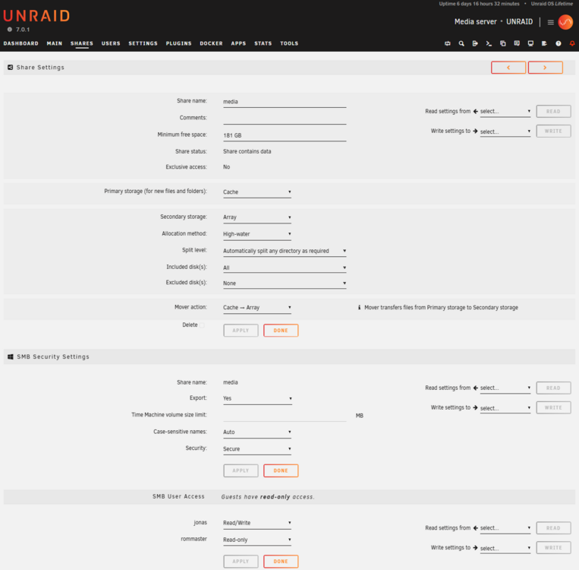Switch to the Settings tab
The height and width of the screenshot is (570, 579).
coord(143,43)
